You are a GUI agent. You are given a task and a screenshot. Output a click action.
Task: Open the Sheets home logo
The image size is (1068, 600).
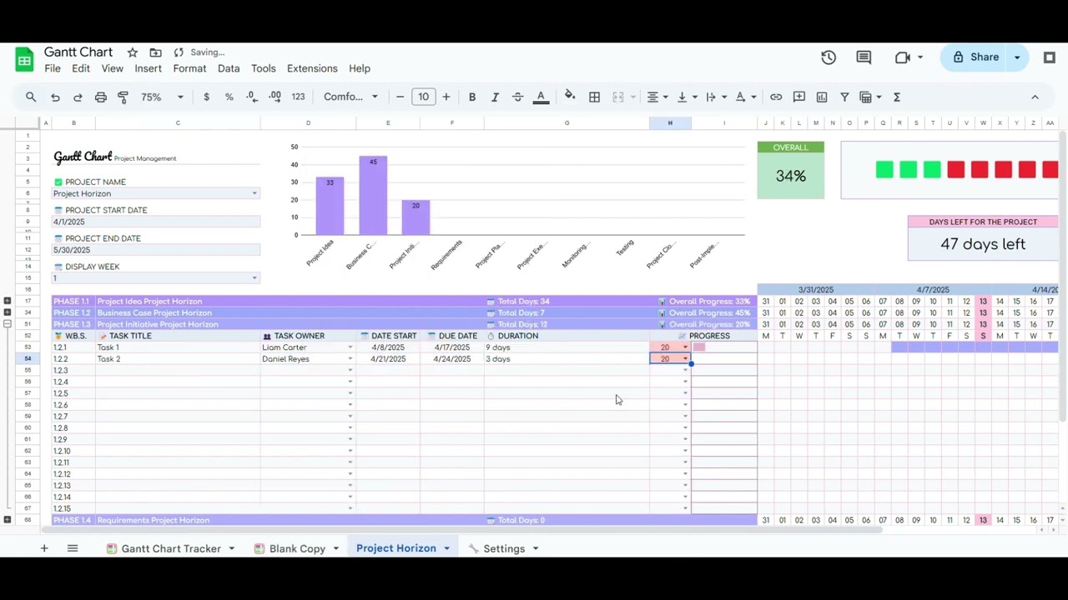(24, 60)
